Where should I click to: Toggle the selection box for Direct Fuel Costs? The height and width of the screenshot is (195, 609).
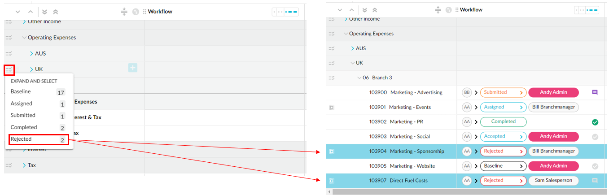(332, 181)
